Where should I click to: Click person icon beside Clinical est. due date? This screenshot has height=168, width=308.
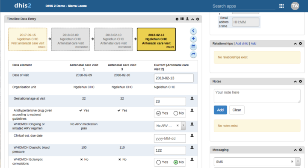192,136
